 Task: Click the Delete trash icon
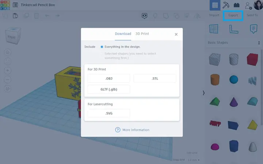point(37,16)
